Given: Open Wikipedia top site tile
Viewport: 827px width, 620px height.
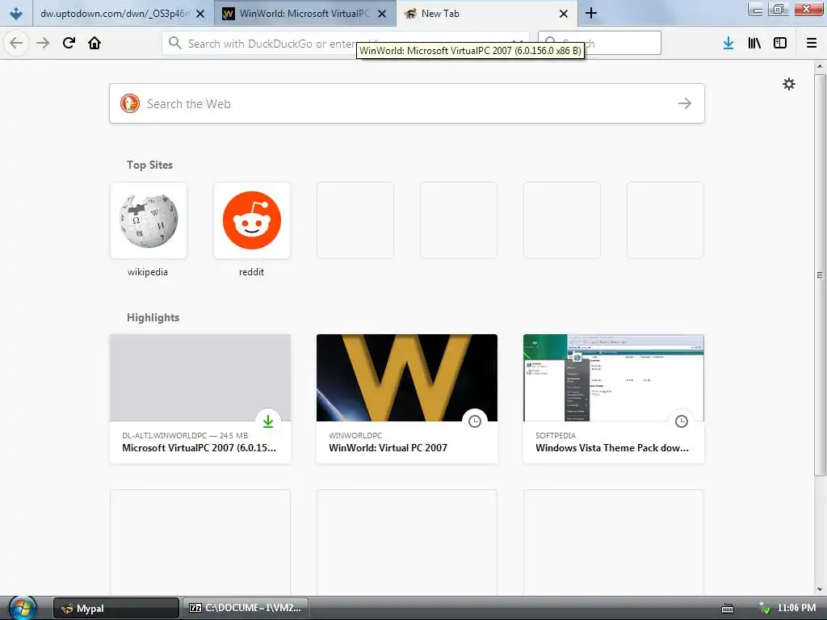Looking at the screenshot, I should [149, 220].
